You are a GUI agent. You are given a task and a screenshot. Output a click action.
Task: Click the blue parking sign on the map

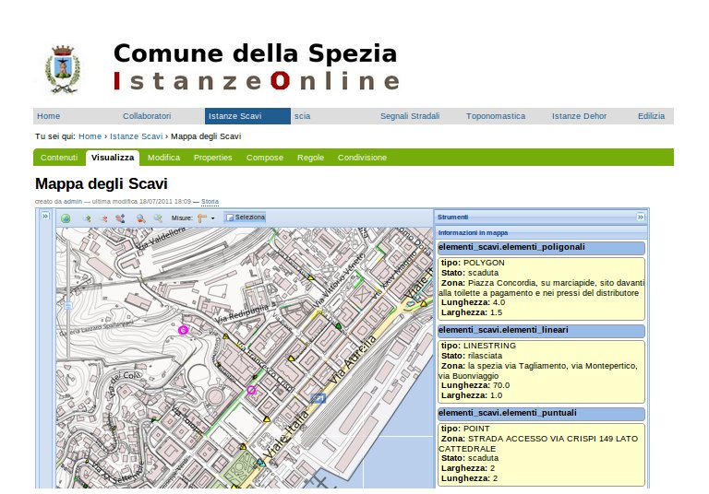(319, 398)
